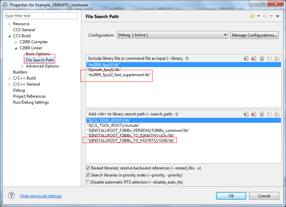
Task: Expand the C2000 Compiler tree node
Action: point(16,42)
